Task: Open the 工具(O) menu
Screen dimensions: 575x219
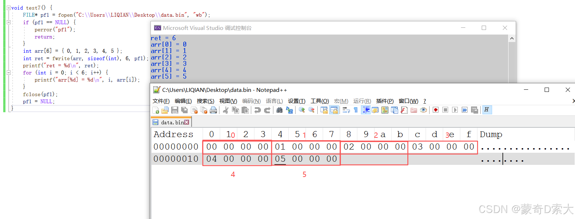Action: (x=320, y=101)
